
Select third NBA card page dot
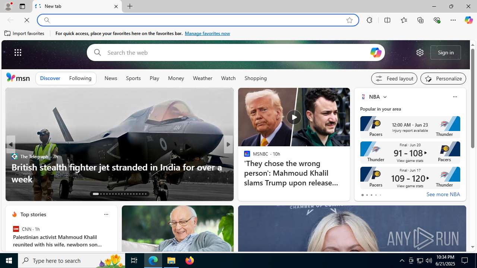coord(371,195)
